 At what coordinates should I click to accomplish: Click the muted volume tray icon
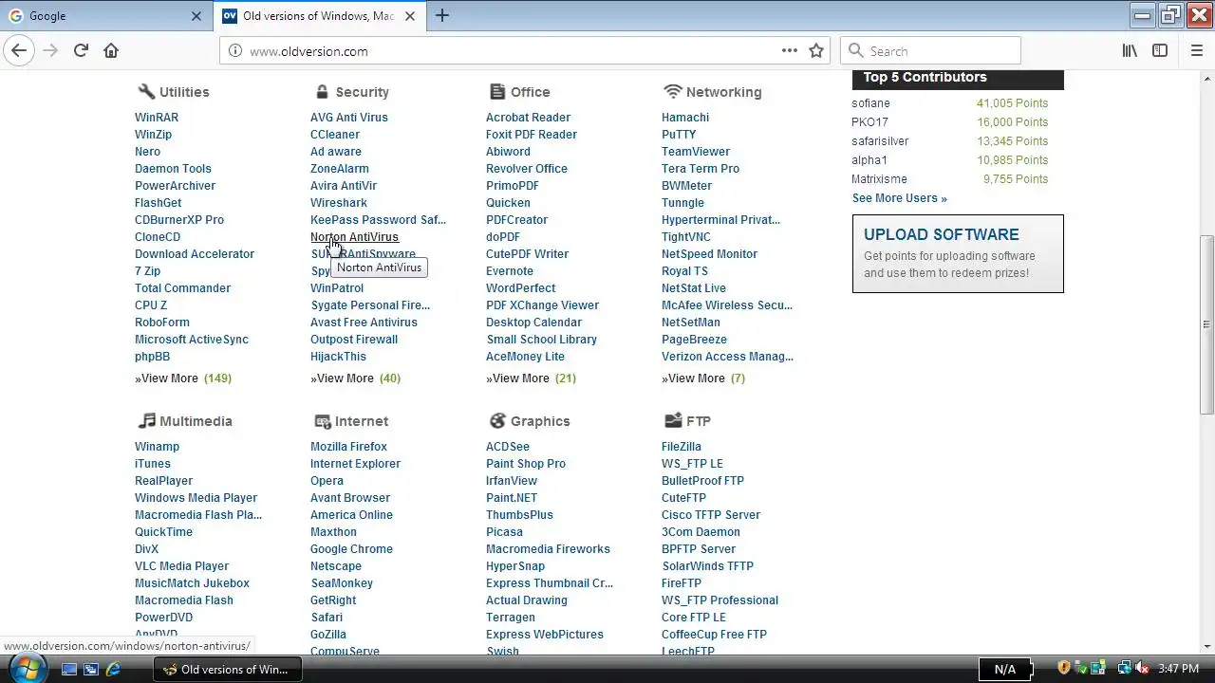(x=1140, y=669)
